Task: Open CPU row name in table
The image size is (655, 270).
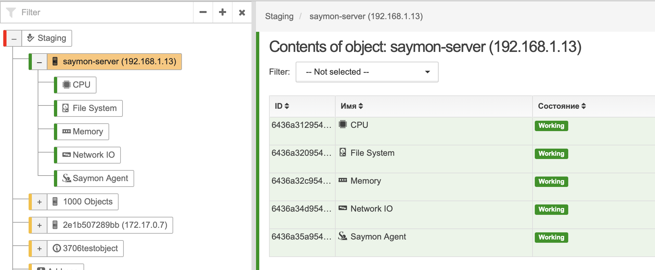Action: pos(359,125)
